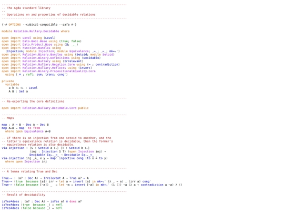This screenshot has width=284, height=213.
Task: Click the Relation.Nullary.Decidable module name in header
Action: 36,31
